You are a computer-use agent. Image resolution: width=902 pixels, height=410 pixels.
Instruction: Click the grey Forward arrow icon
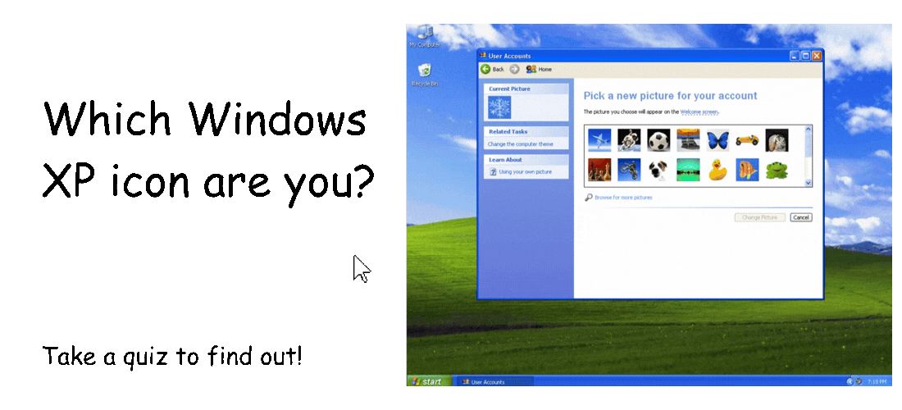[514, 69]
